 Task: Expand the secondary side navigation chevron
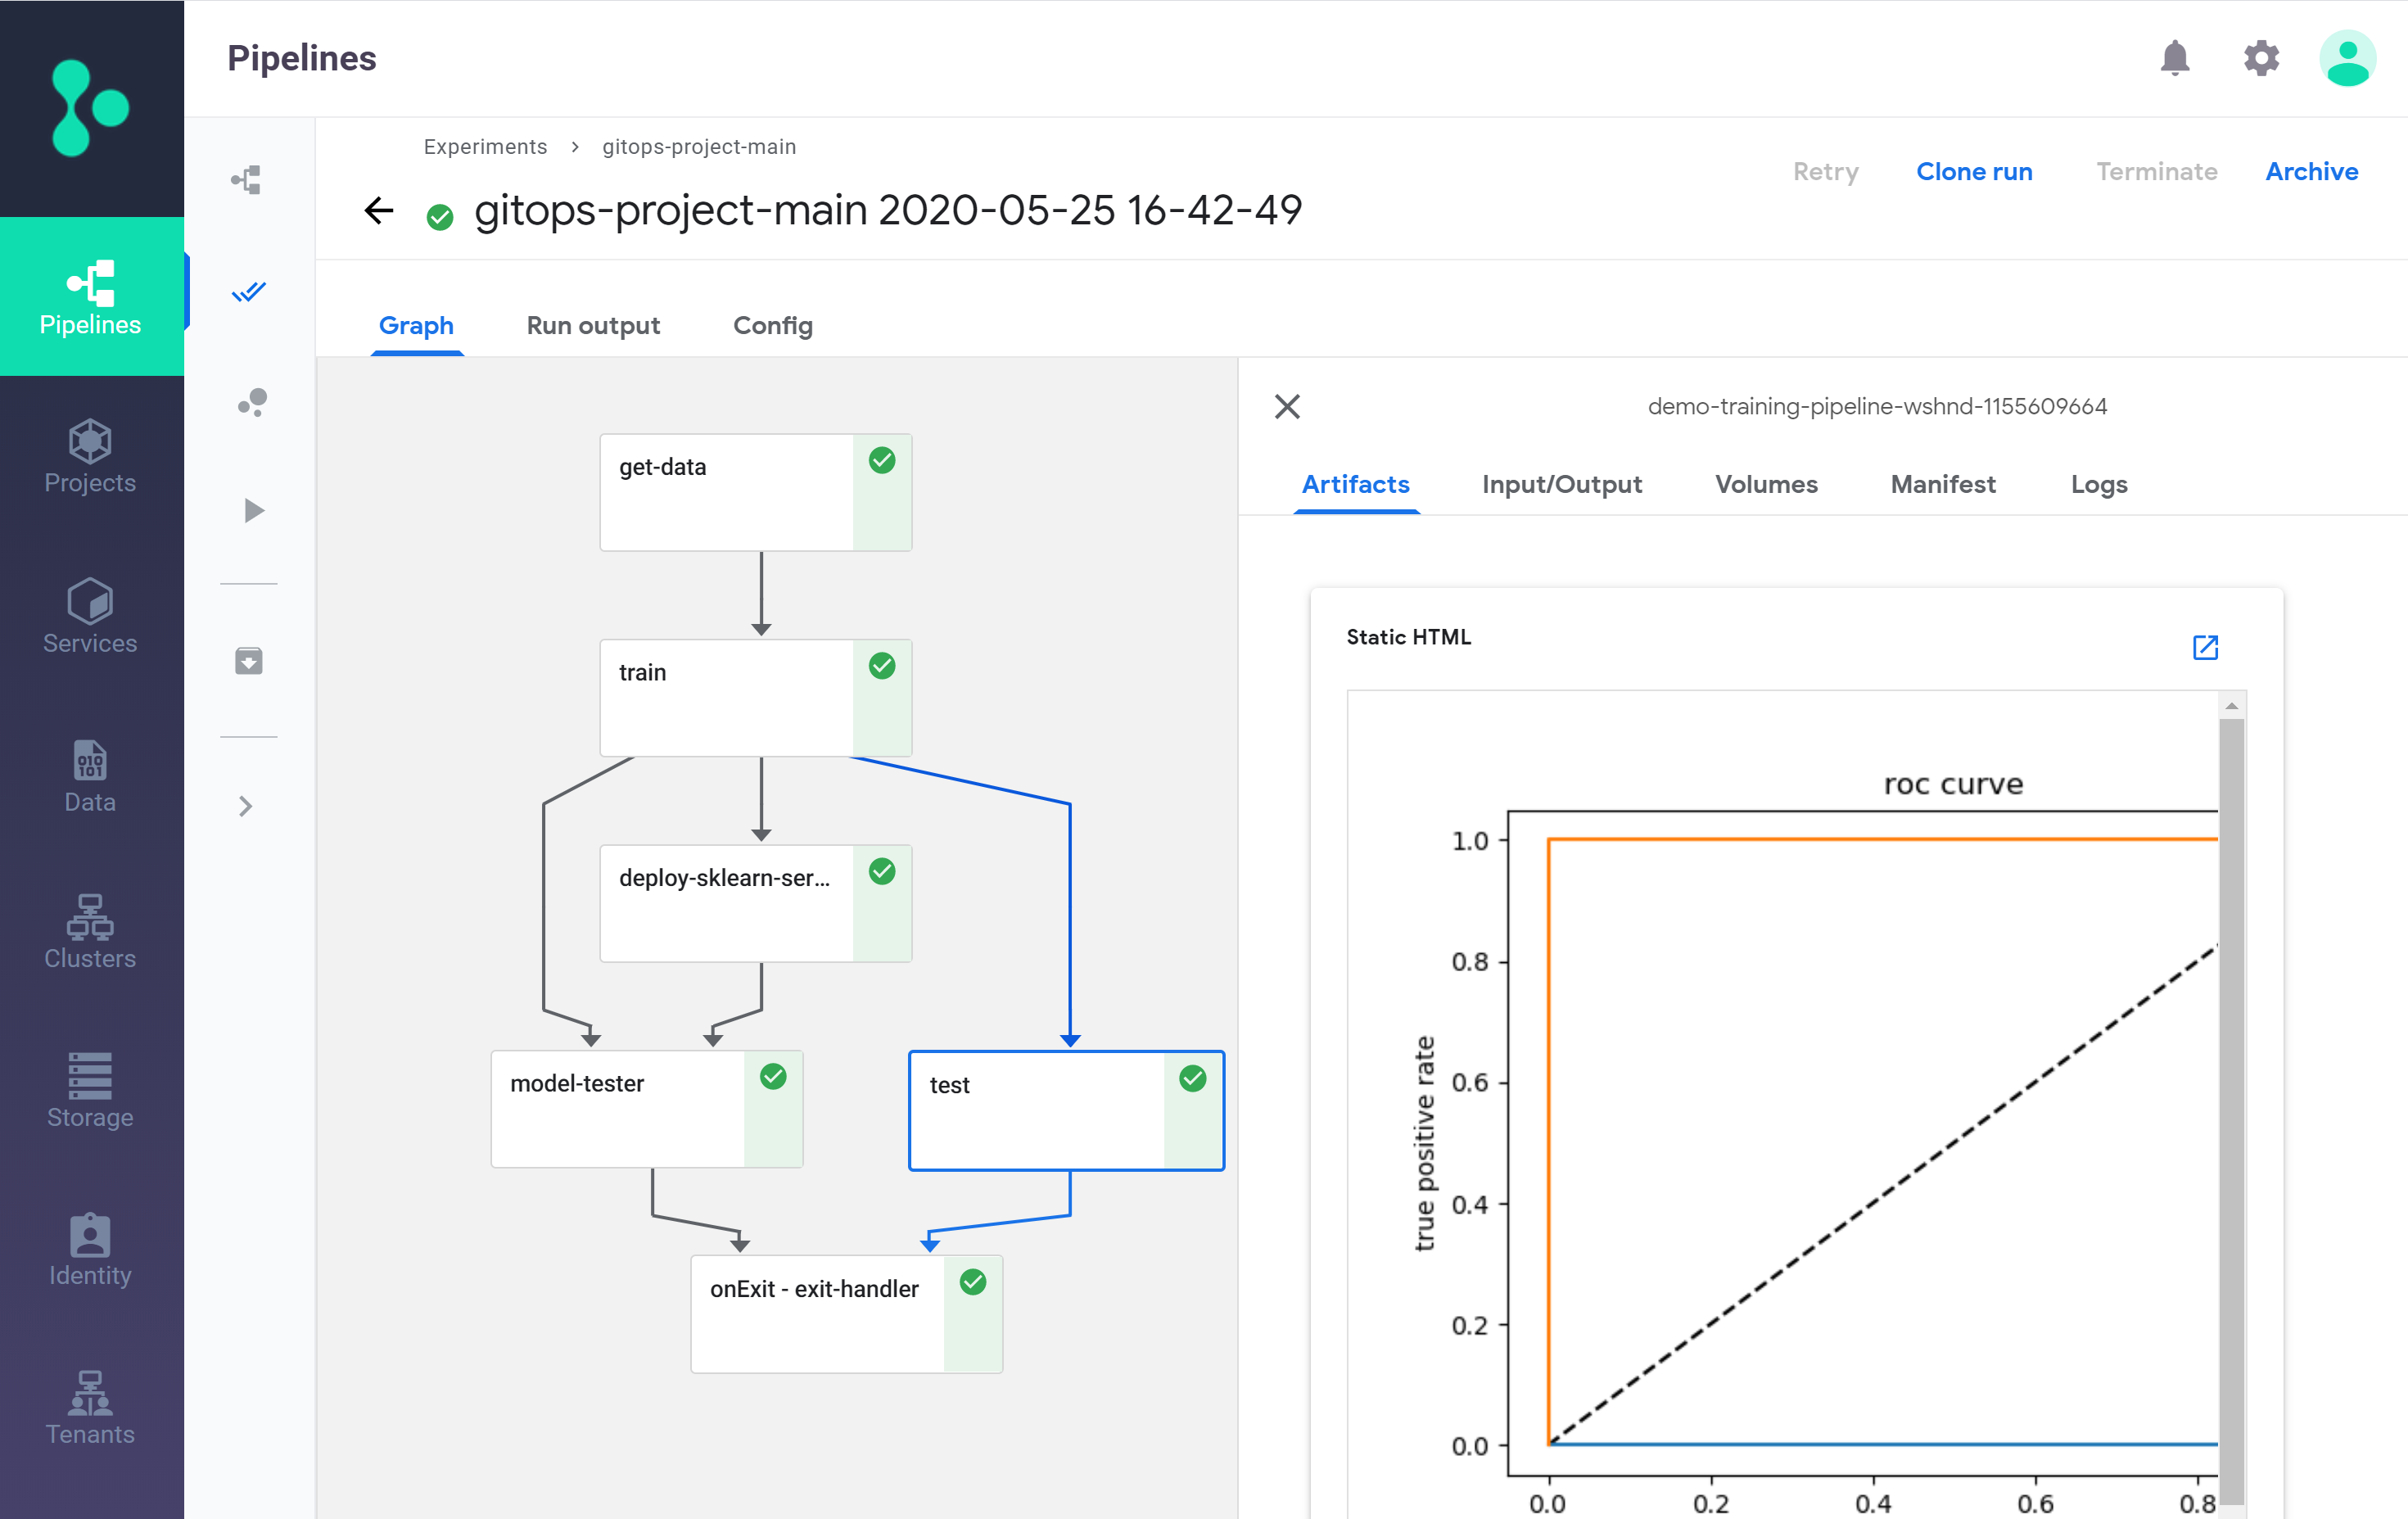[x=246, y=806]
